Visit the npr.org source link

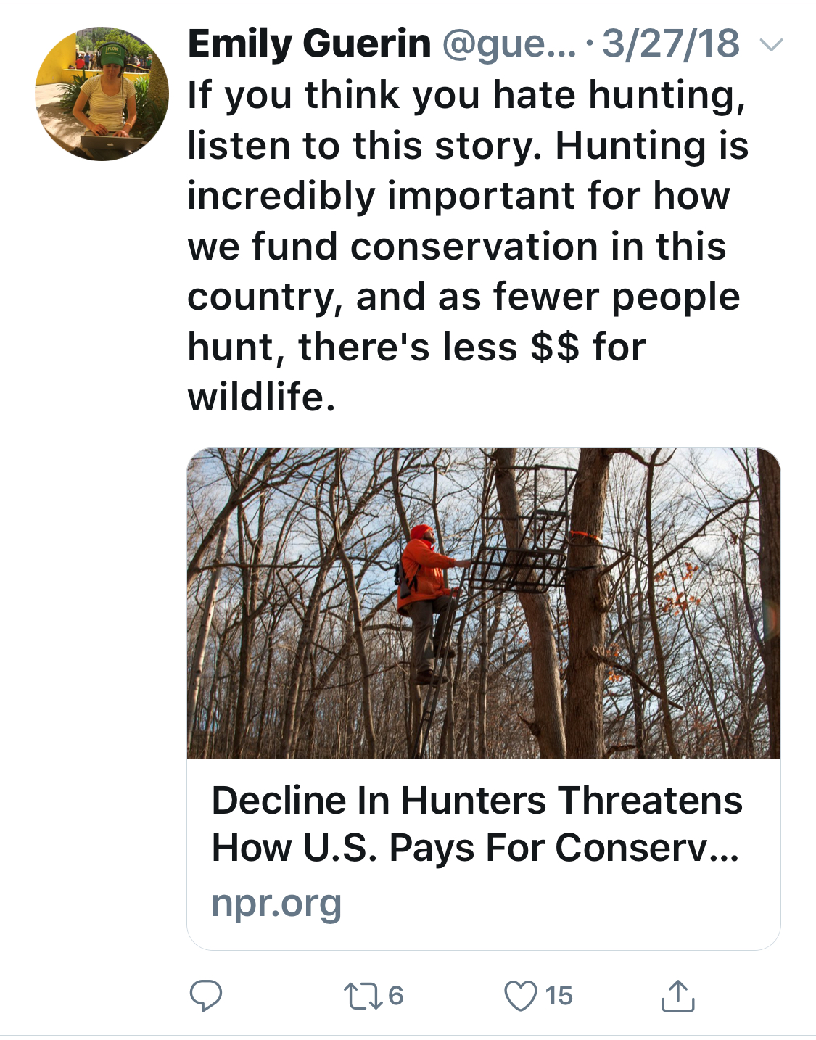click(276, 904)
